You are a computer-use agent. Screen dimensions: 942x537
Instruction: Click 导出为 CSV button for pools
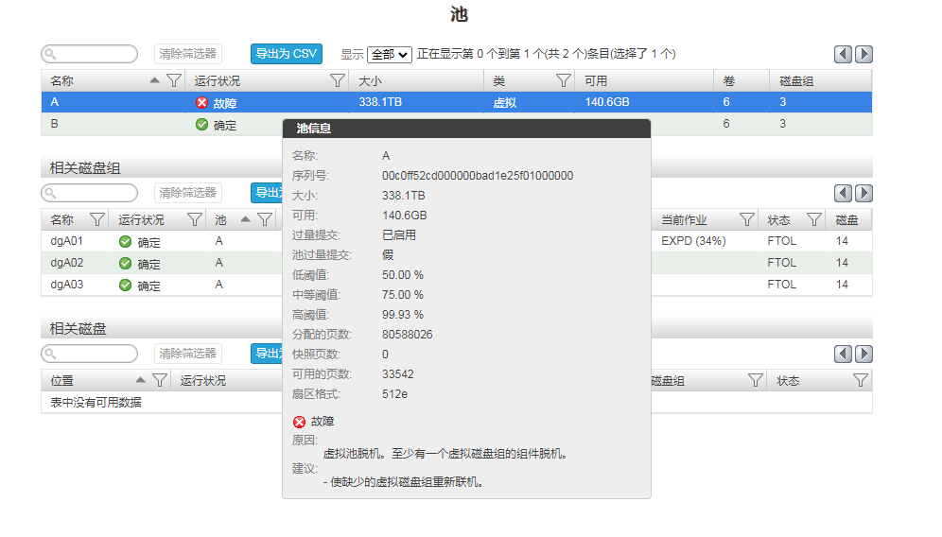[287, 54]
